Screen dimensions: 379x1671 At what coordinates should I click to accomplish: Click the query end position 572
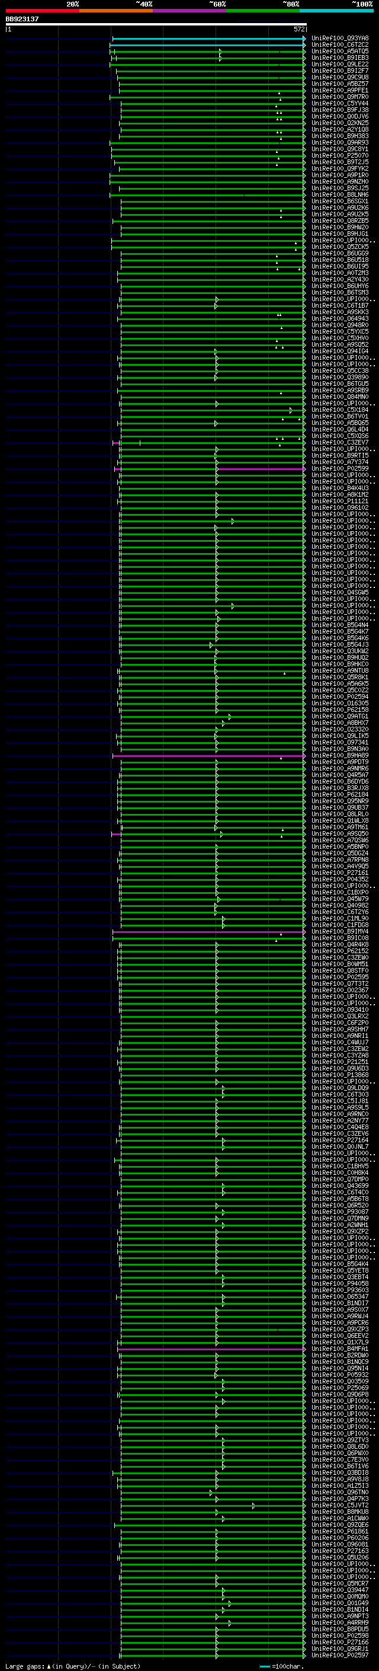tap(298, 29)
